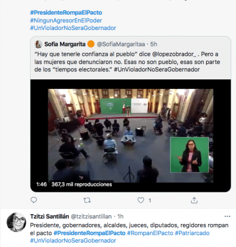Play the embedded press conference video

[x=131, y=136]
